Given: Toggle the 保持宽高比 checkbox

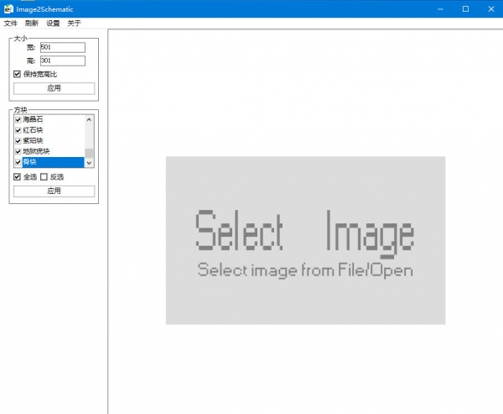Looking at the screenshot, I should pyautogui.click(x=17, y=74).
